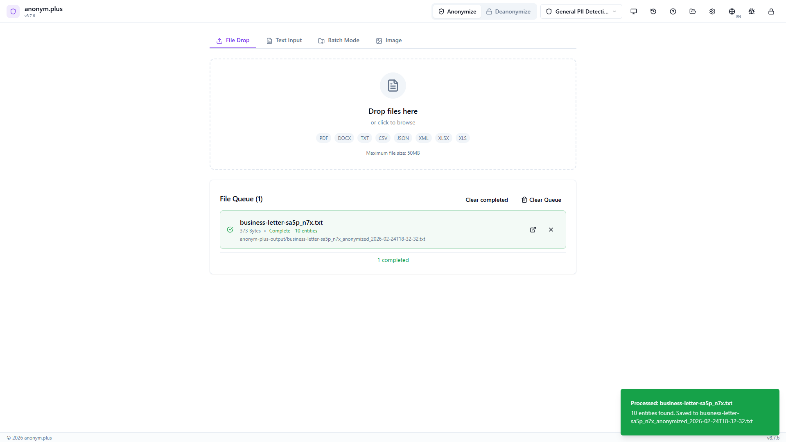Viewport: 786px width, 442px height.
Task: Remove business-letter-sa5p_n7x.txt from queue
Action: tap(551, 230)
